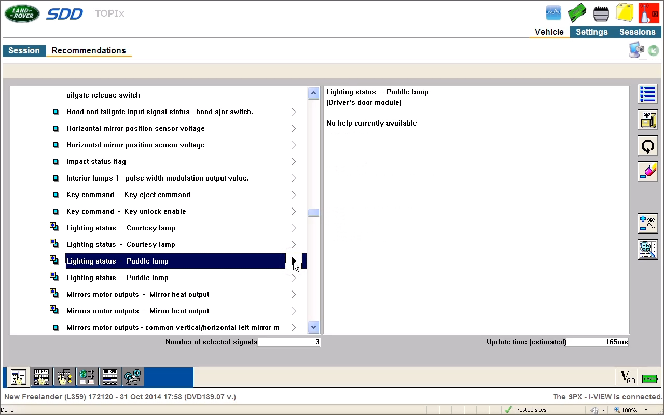Toggle signal icon for Key eject command
Screen dimensions: 664x415
[x=56, y=195]
